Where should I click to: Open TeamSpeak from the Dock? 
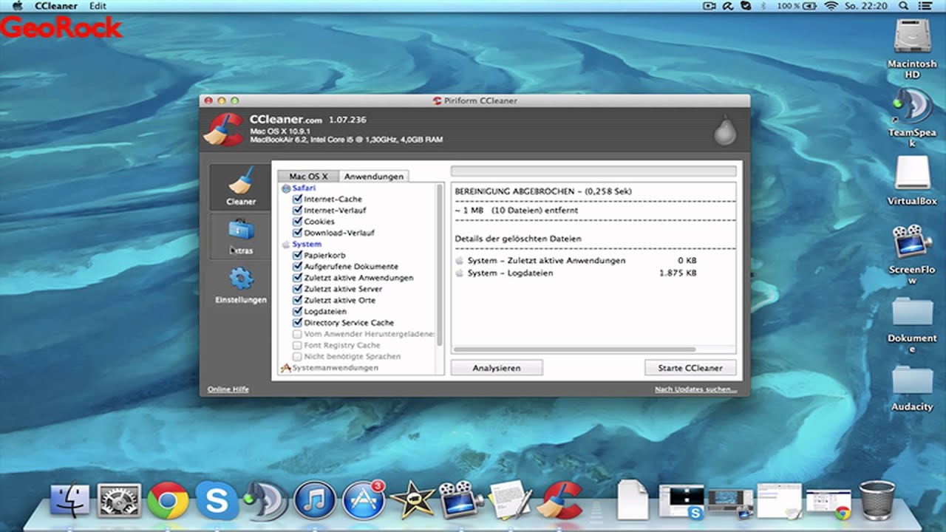click(265, 501)
